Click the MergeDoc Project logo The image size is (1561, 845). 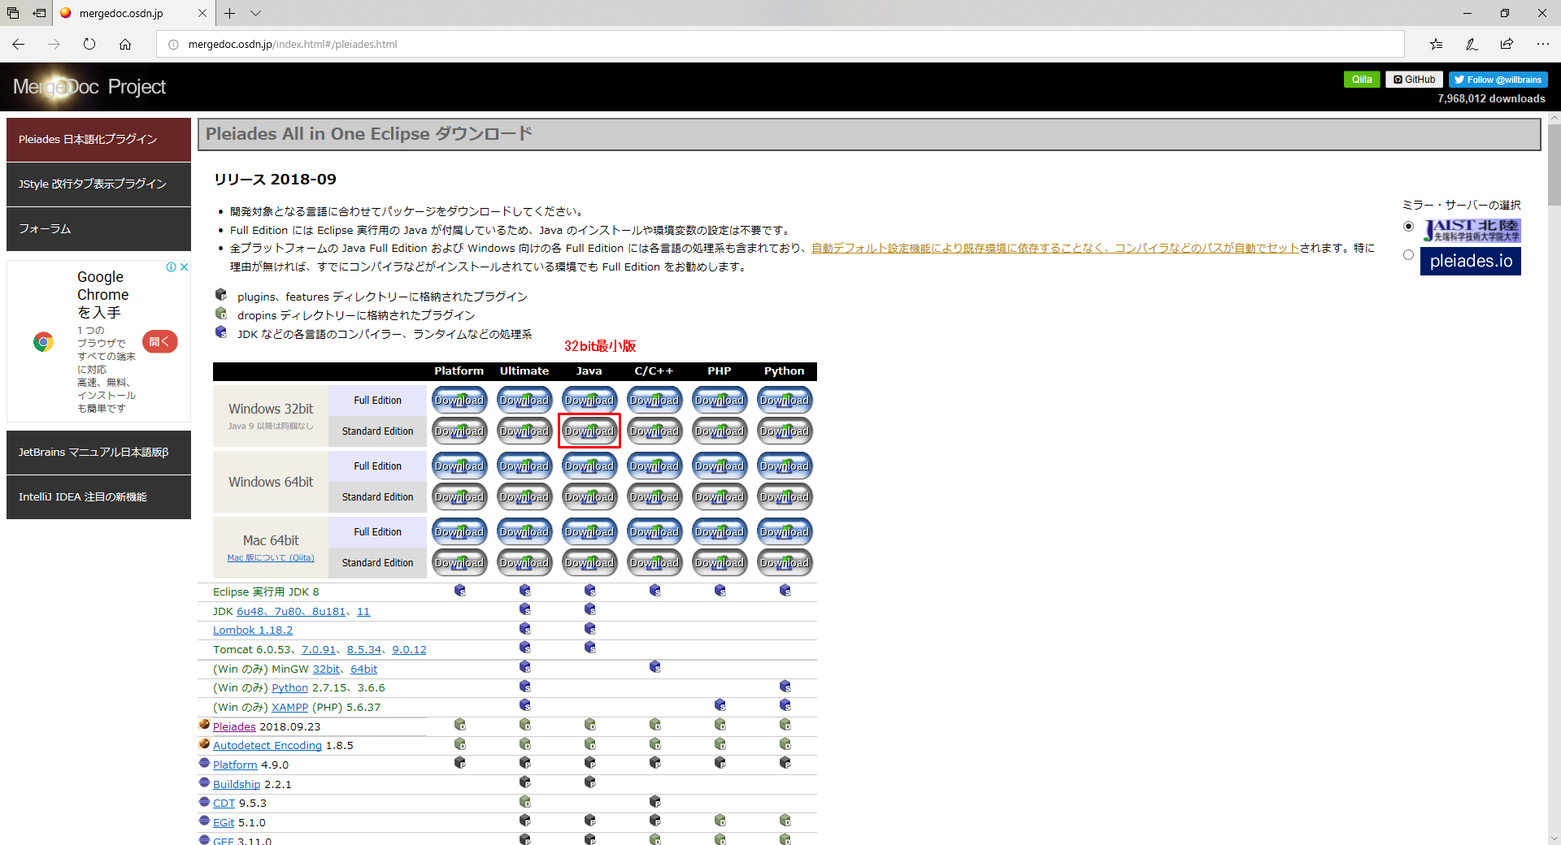click(89, 87)
